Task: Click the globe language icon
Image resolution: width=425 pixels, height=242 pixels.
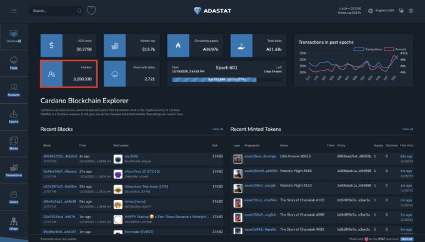Action: (x=371, y=11)
